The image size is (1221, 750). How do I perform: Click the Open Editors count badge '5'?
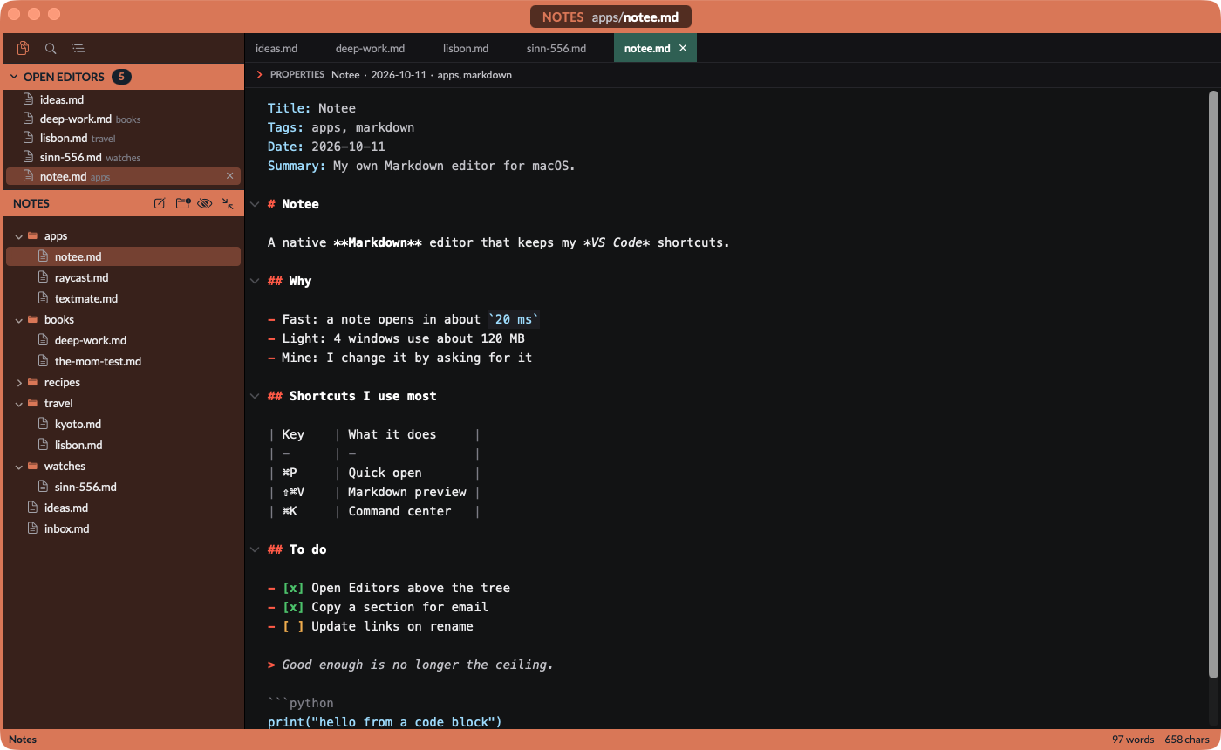[x=121, y=77]
